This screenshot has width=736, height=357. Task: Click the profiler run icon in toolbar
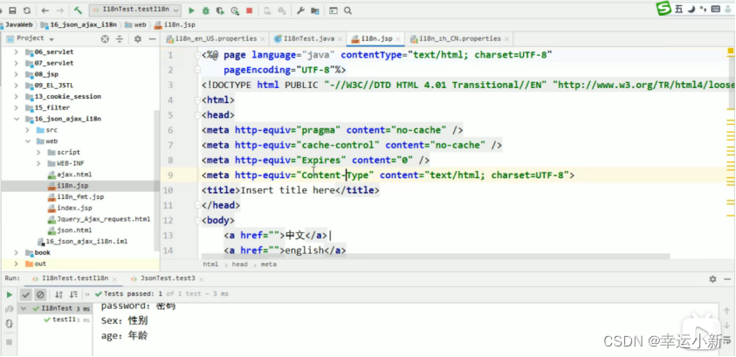[235, 10]
